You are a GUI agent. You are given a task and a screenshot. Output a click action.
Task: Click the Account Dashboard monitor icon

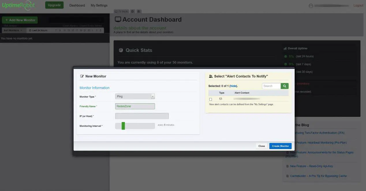coord(118,20)
